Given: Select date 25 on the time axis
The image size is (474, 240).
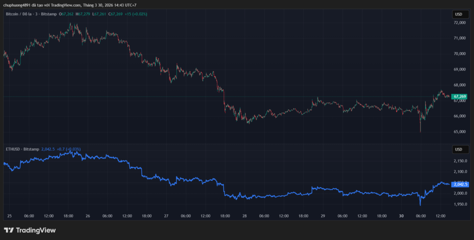Looking at the screenshot, I should (x=10, y=216).
